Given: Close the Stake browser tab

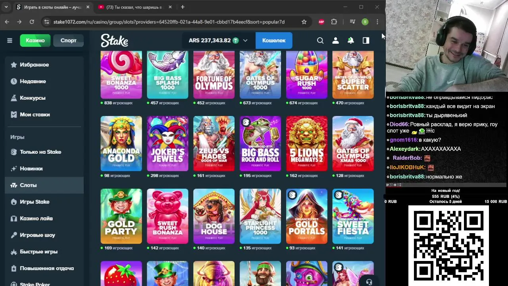Looking at the screenshot, I should coord(88,7).
